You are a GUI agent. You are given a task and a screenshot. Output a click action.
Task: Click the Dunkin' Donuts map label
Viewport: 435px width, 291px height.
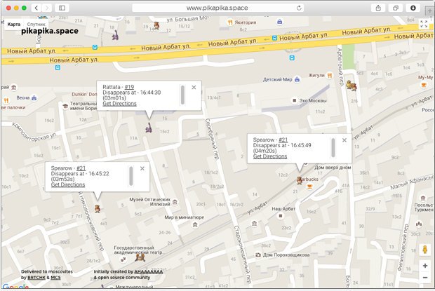point(85,94)
